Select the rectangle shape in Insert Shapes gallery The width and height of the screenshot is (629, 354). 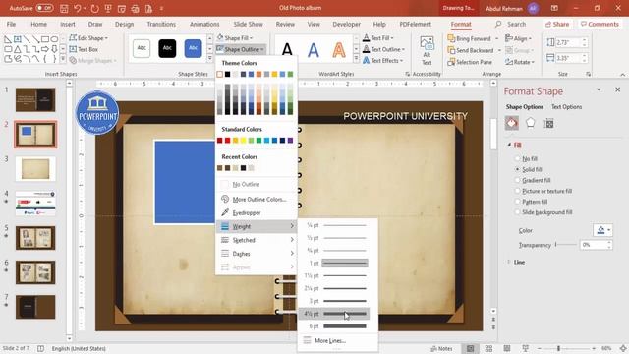pos(45,39)
